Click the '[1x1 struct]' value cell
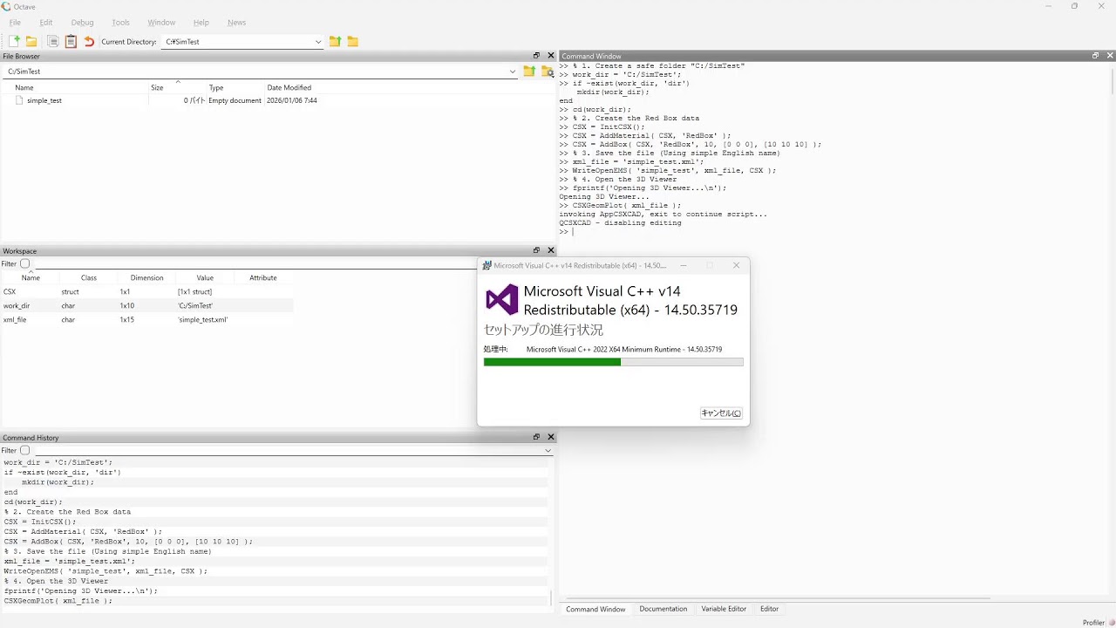Viewport: 1116px width, 628px height. coord(194,291)
